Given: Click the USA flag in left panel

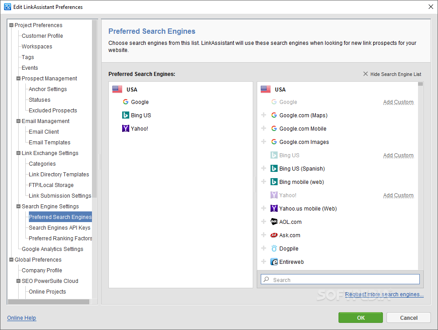Looking at the screenshot, I should (x=117, y=89).
